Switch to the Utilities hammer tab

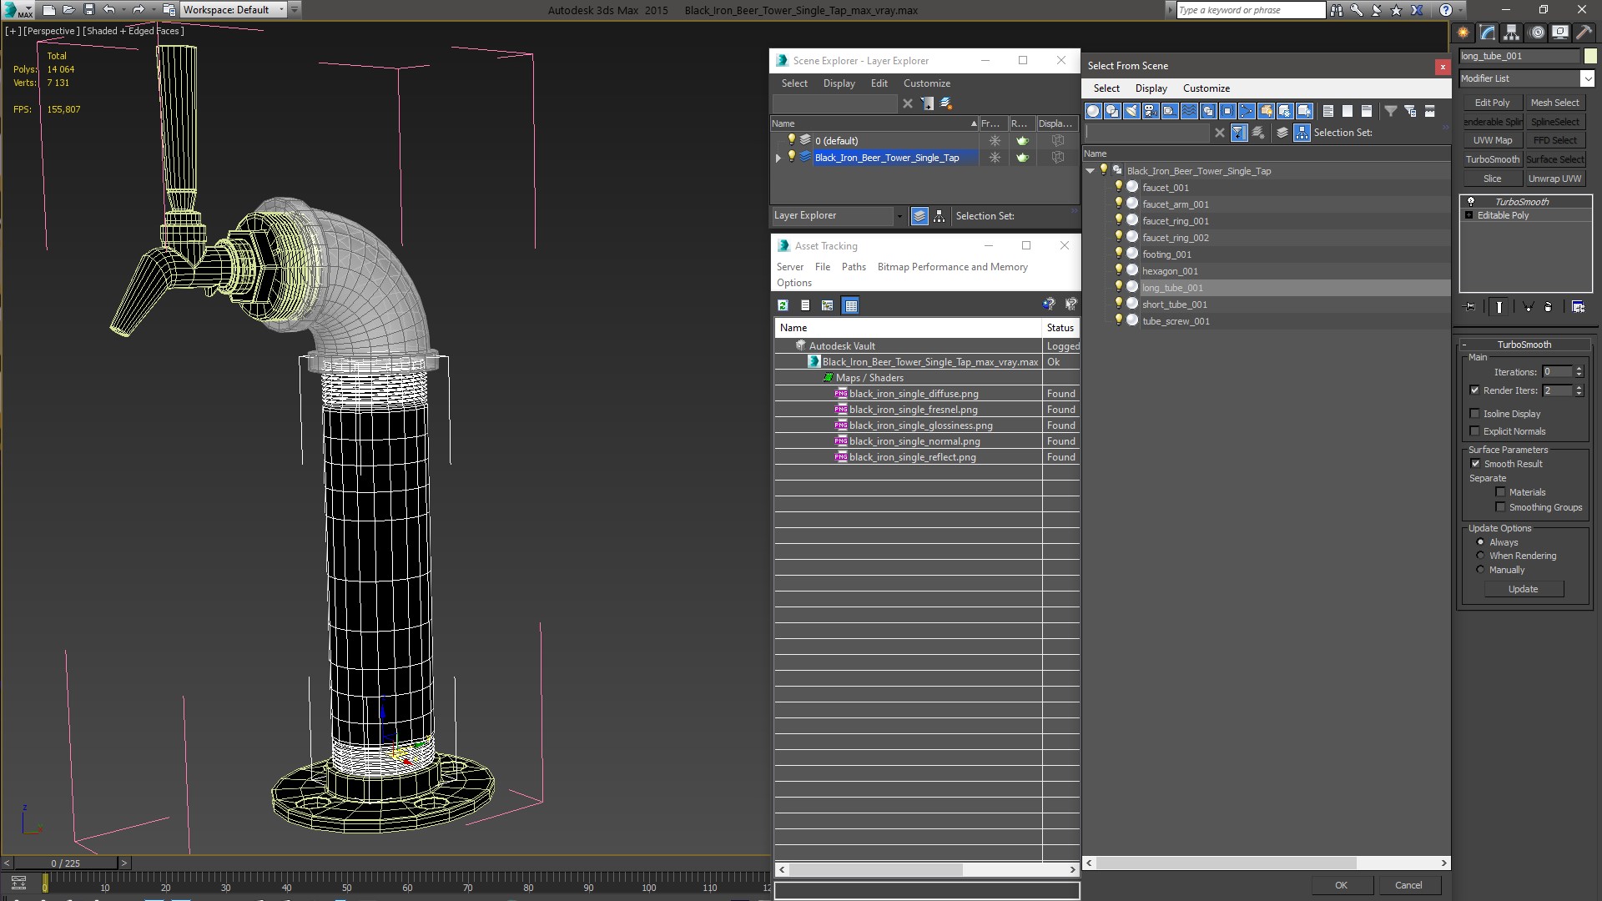point(1583,33)
